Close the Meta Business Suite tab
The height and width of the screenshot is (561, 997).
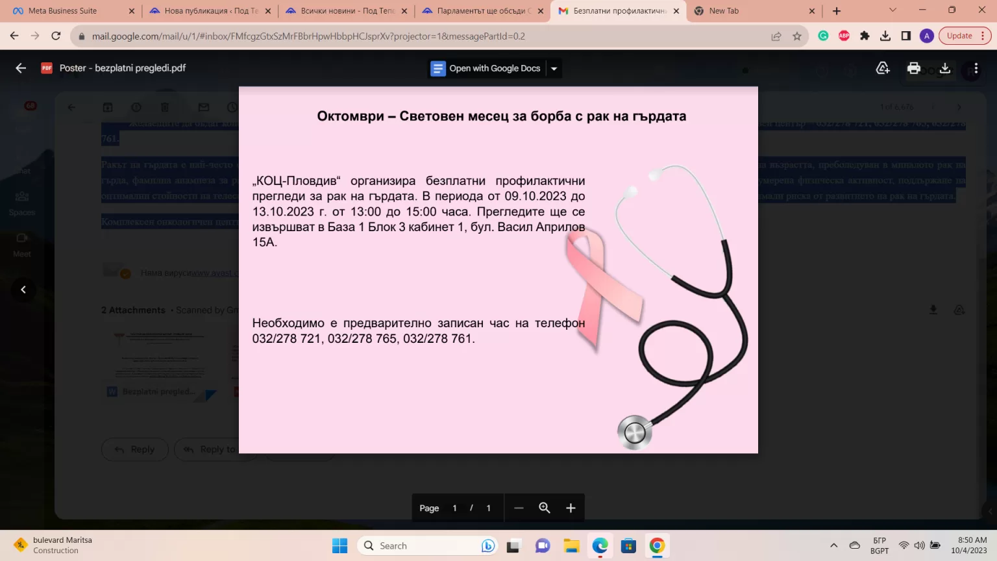point(132,11)
